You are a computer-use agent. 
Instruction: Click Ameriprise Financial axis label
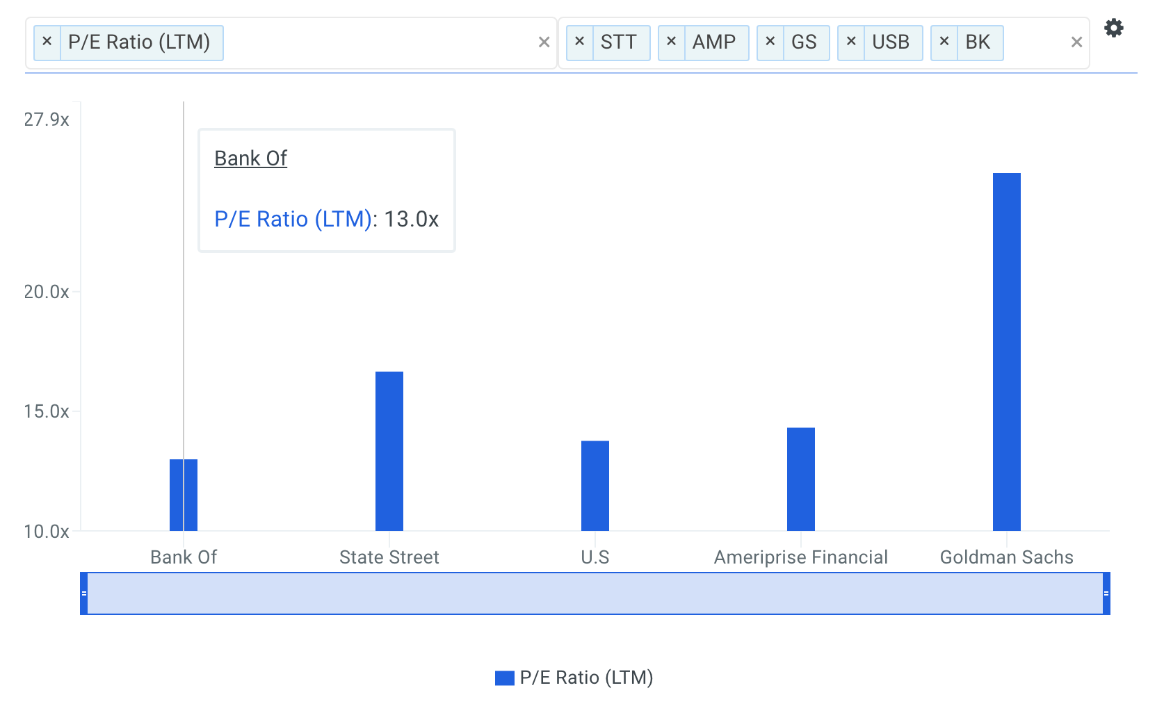(x=801, y=557)
